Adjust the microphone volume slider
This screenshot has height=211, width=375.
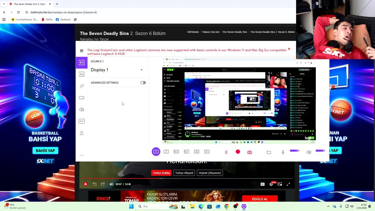tap(294, 151)
